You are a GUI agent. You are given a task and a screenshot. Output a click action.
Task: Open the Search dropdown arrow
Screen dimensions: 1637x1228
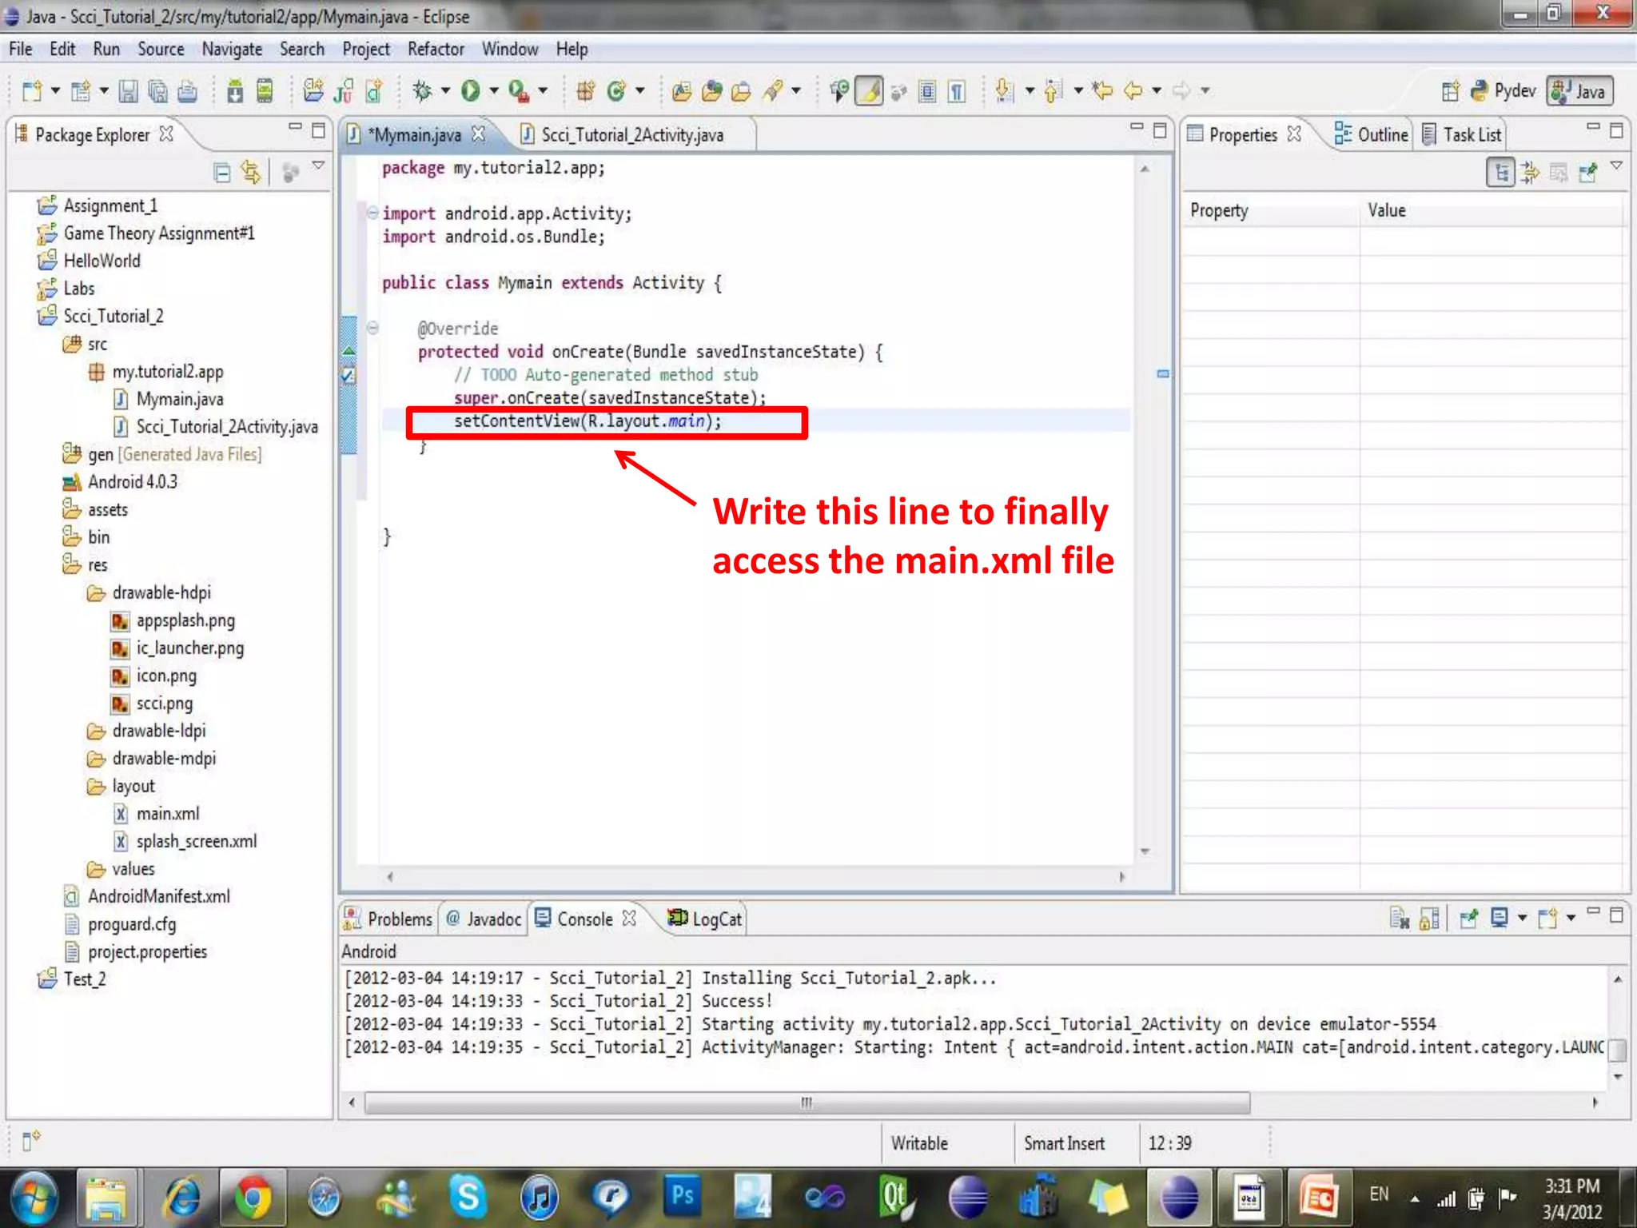coord(796,91)
